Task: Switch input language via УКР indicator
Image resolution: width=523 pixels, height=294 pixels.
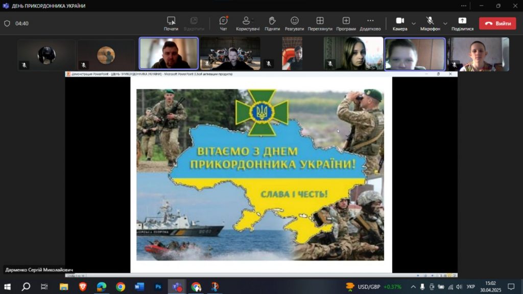Action: point(470,287)
